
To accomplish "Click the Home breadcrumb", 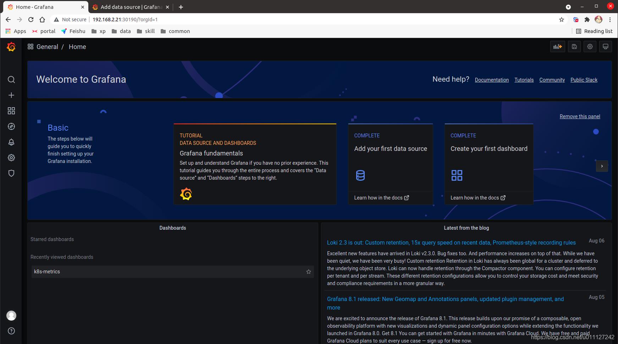I will (x=77, y=47).
